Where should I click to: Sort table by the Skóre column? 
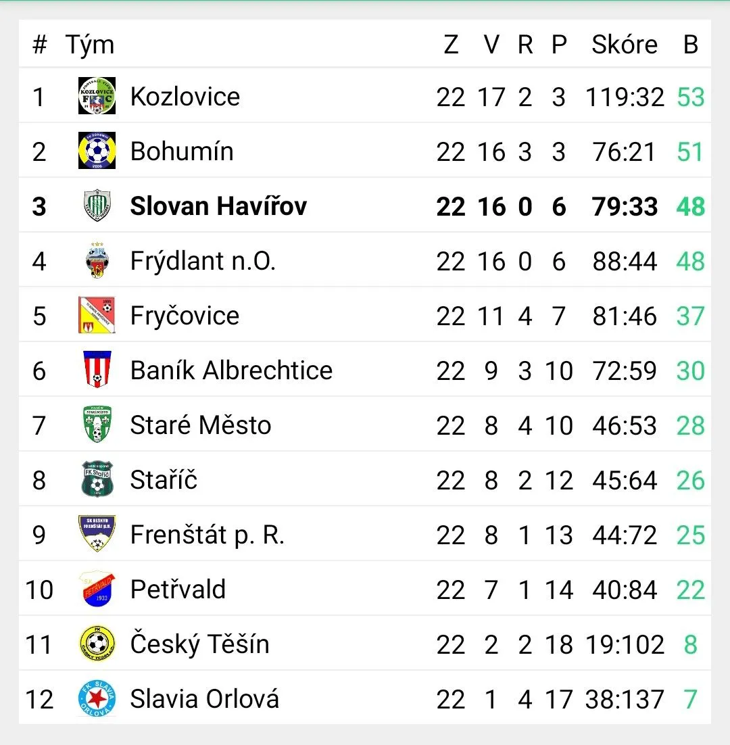tap(624, 45)
